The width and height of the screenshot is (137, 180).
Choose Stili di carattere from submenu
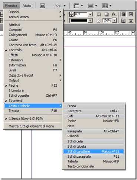pos(94,151)
